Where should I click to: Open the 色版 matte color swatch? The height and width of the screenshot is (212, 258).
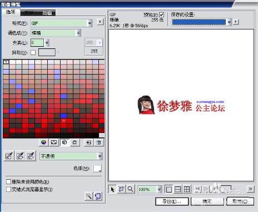pyautogui.click(x=97, y=169)
